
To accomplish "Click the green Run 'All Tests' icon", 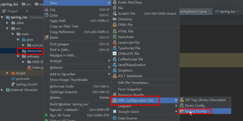I will click(46, 115).
